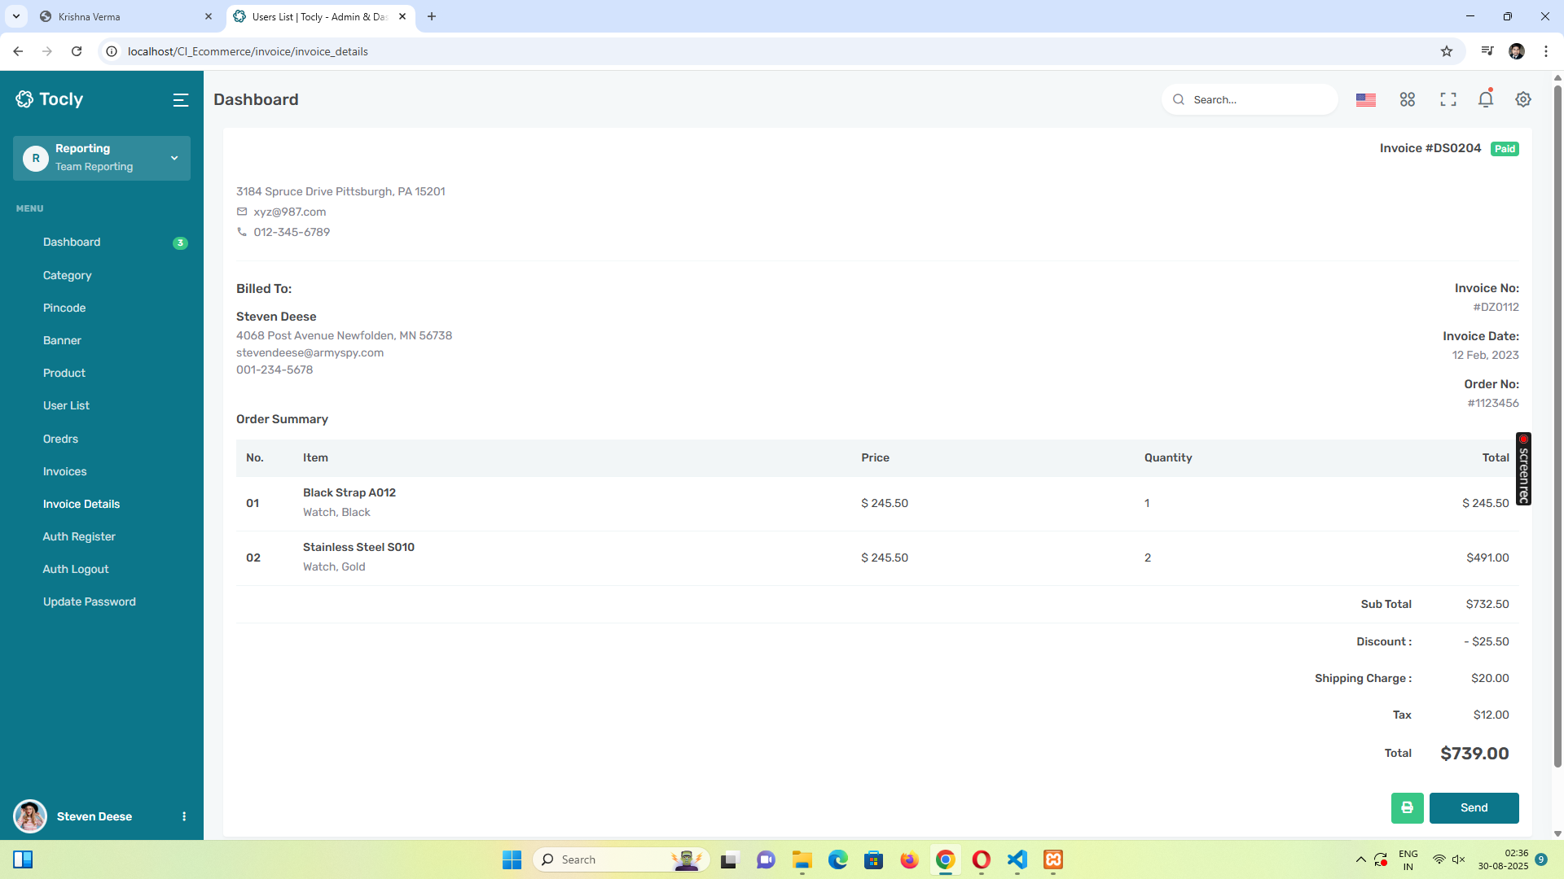Bookmark this page with star icon
This screenshot has width=1564, height=879.
(x=1447, y=51)
